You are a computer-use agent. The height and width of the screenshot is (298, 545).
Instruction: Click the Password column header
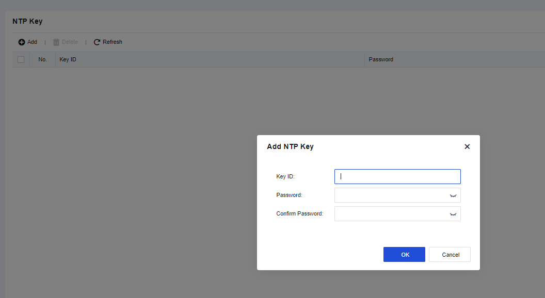pyautogui.click(x=381, y=60)
